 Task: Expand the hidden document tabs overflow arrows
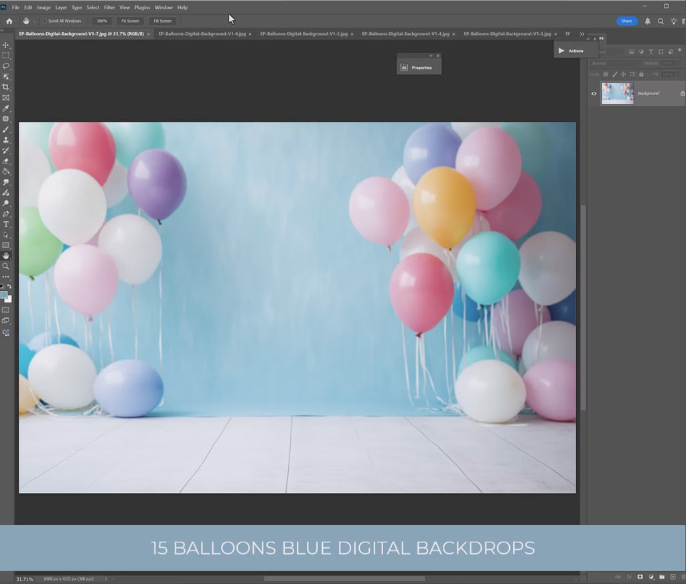(x=582, y=33)
